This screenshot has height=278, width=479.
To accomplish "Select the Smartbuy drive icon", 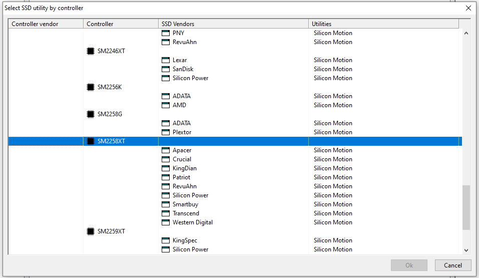I will click(166, 204).
